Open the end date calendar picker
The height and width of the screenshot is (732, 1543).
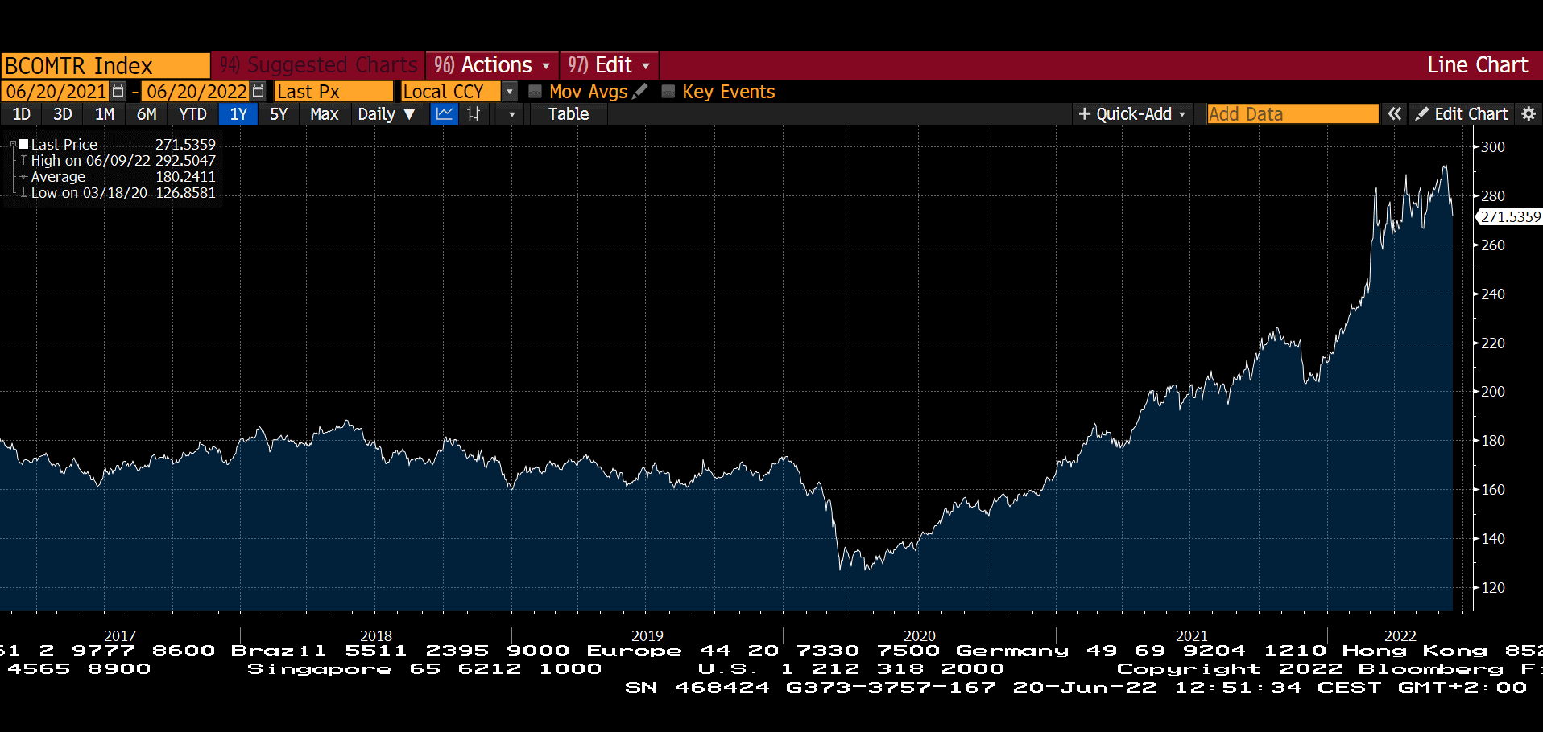click(258, 92)
